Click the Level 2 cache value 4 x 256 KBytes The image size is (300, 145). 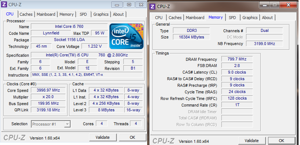tap(106, 103)
